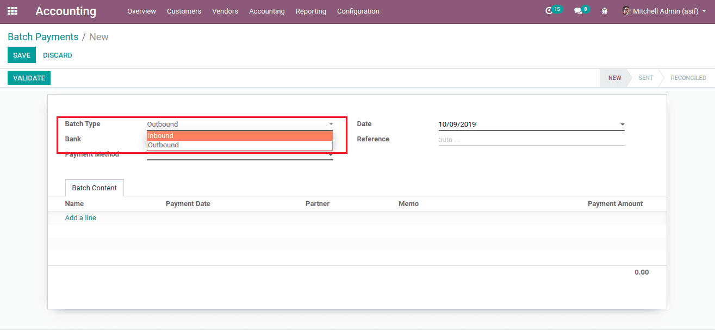The height and width of the screenshot is (330, 715).
Task: Open the Customers menu
Action: coord(184,11)
